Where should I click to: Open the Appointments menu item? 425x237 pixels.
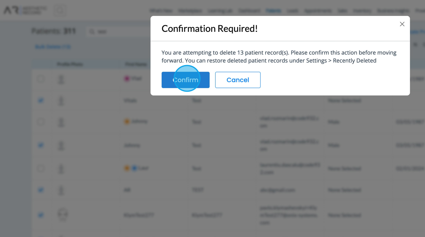(x=318, y=11)
